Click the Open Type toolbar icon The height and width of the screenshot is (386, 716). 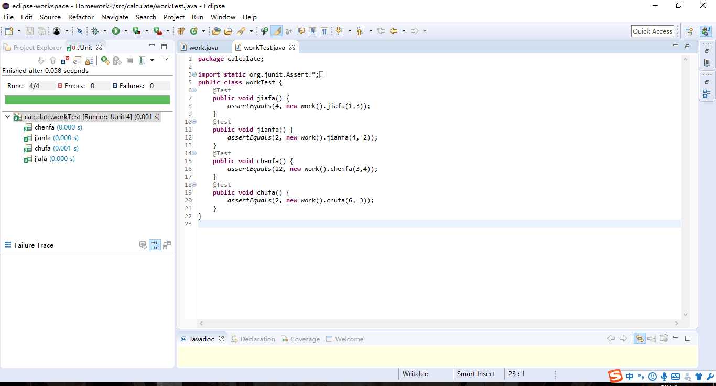[x=216, y=31]
